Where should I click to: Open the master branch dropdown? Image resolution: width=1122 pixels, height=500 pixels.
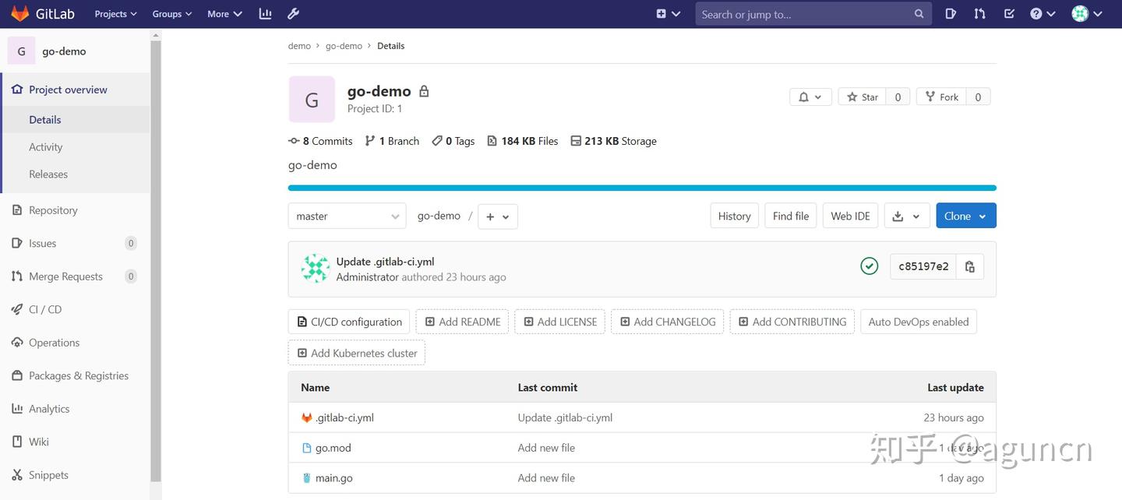347,216
